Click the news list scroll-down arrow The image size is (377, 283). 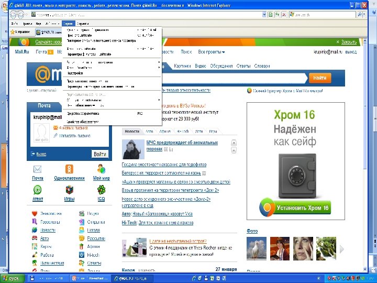pos(234,150)
